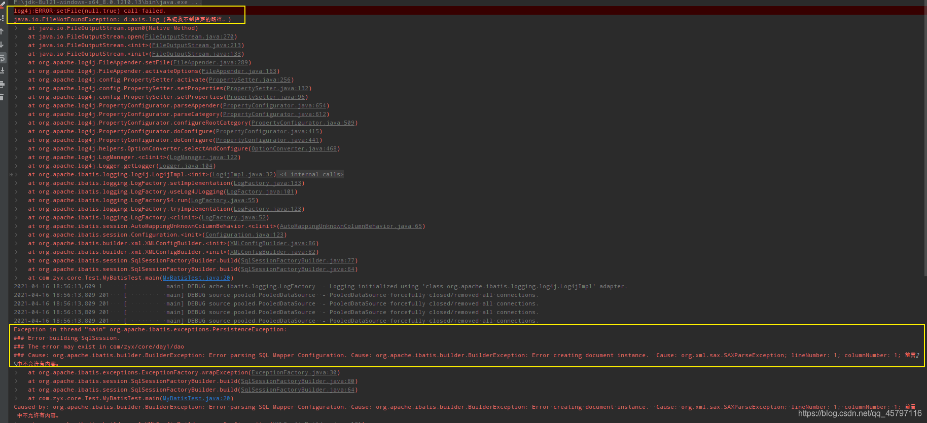Image resolution: width=927 pixels, height=423 pixels.
Task: Open the LogFactory.java:133 link
Action: point(267,183)
